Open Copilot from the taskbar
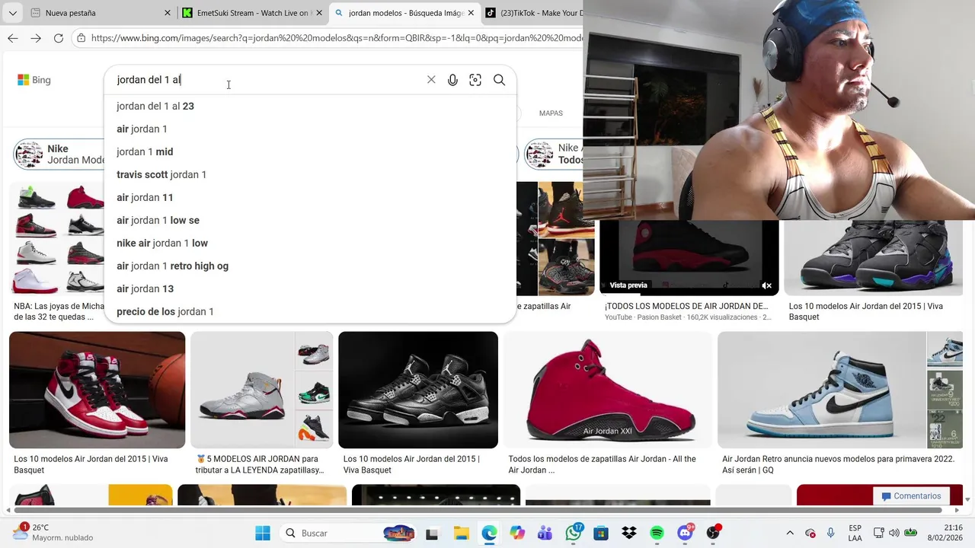Viewport: 975px width, 548px height. [x=517, y=534]
